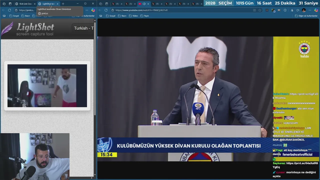This screenshot has width=320, height=180.
Task: Click the fenerbahcetvofficial handle text
Action: [x=297, y=154]
